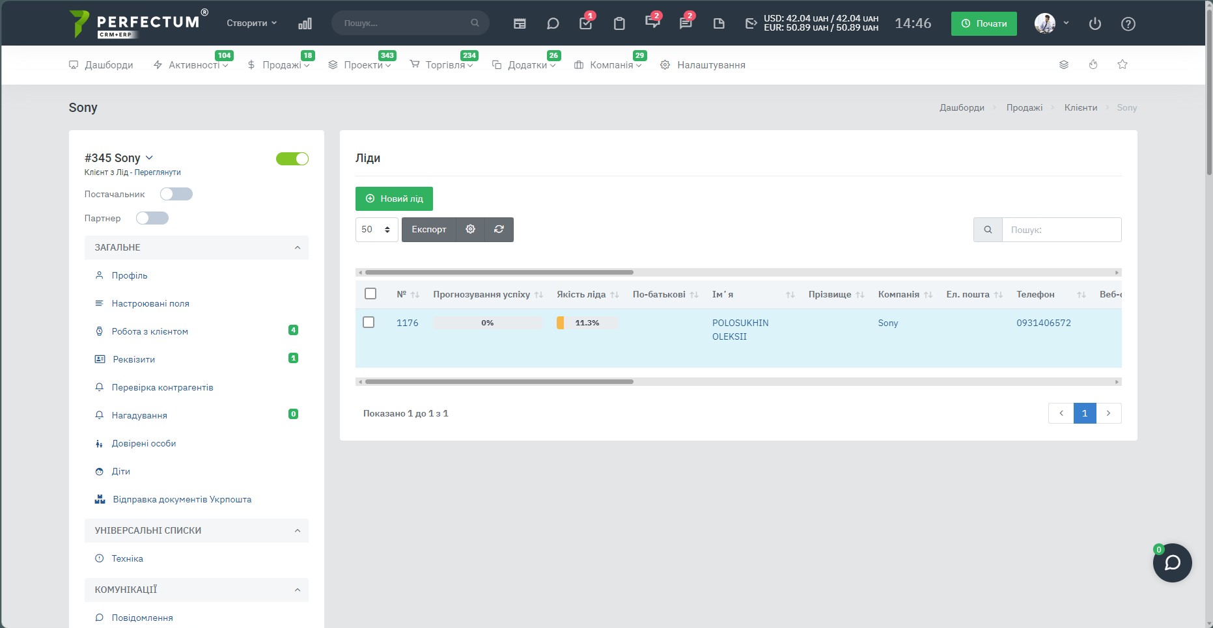
Task: Collapse the КОМУНІКАЦІЇ section
Action: point(197,590)
